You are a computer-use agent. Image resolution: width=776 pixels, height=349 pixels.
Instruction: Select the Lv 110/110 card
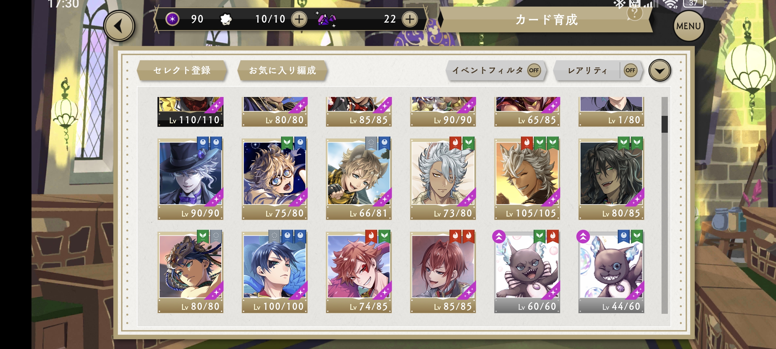[x=190, y=112]
